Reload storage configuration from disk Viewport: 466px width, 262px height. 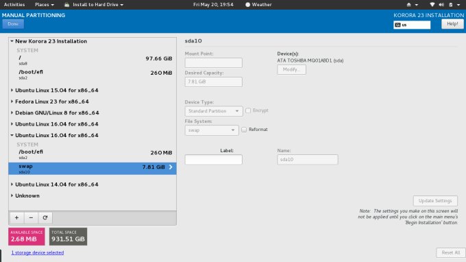pos(45,217)
